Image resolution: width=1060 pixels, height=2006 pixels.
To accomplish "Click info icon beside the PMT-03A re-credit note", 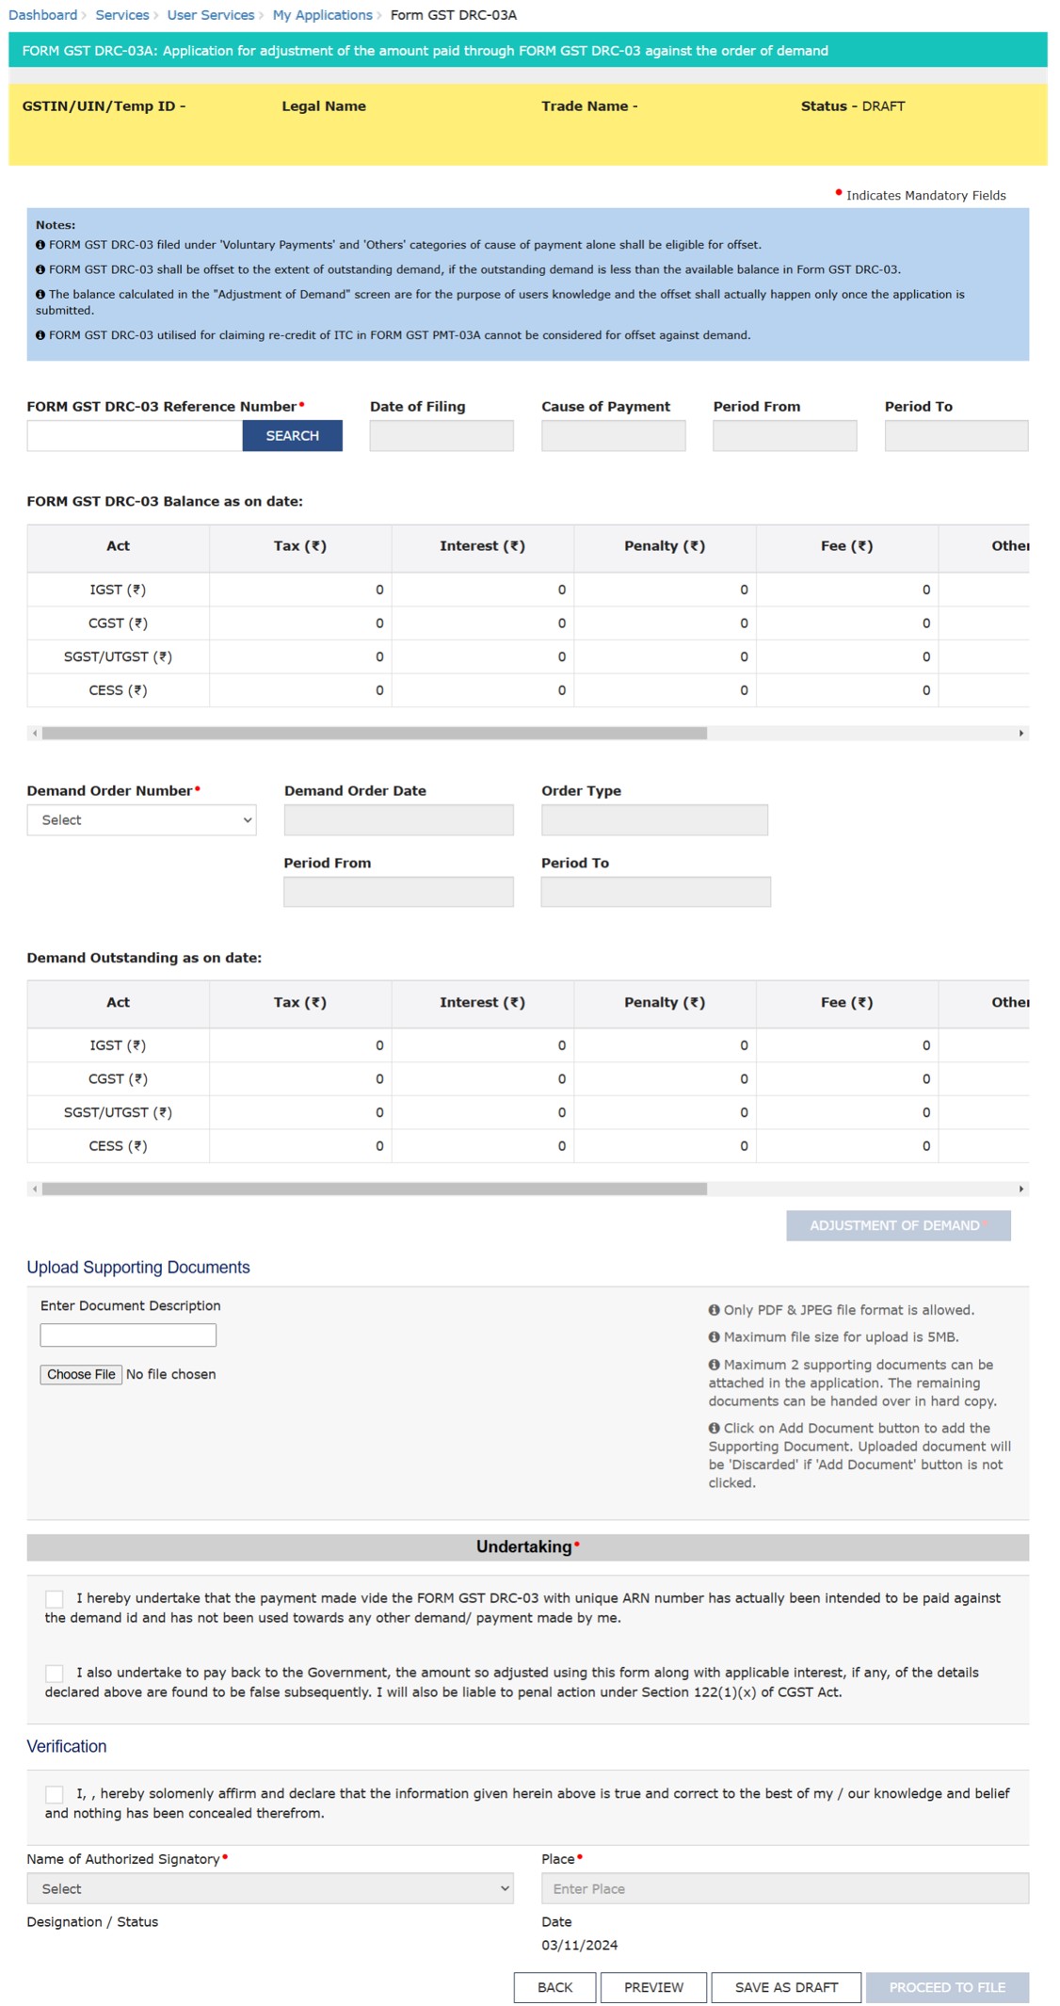I will pos(40,335).
